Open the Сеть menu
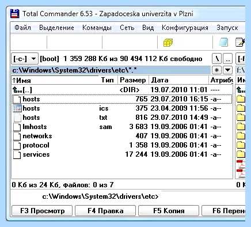Viewport: 251px width, 227px height. (127, 28)
